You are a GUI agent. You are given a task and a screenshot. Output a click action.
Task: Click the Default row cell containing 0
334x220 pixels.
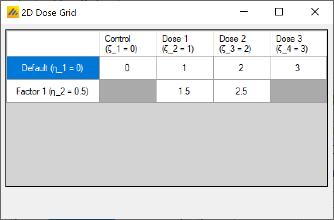[128, 68]
